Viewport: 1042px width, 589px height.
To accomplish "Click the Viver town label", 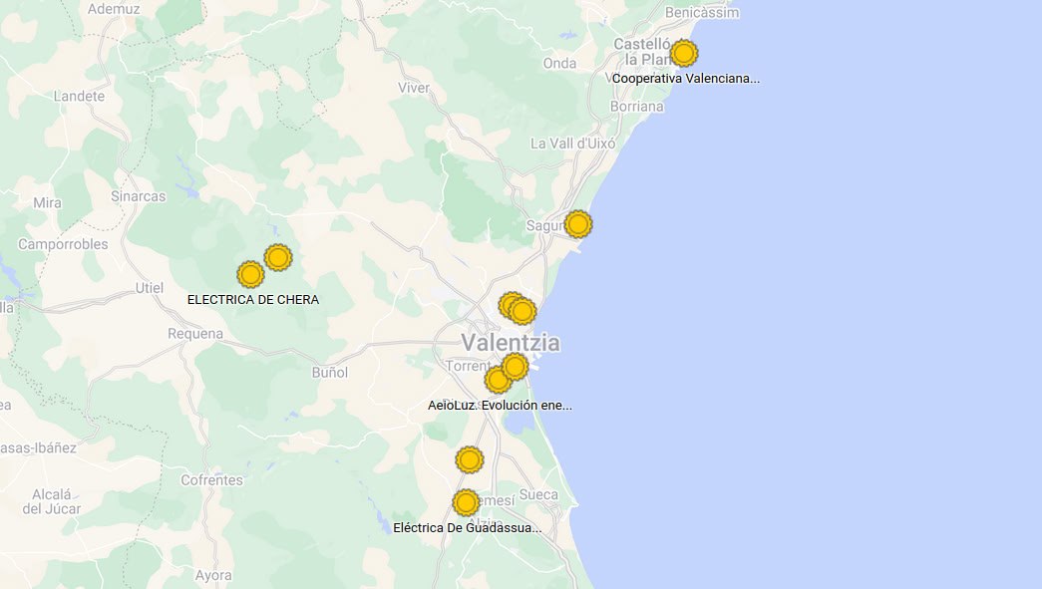I will 414,88.
